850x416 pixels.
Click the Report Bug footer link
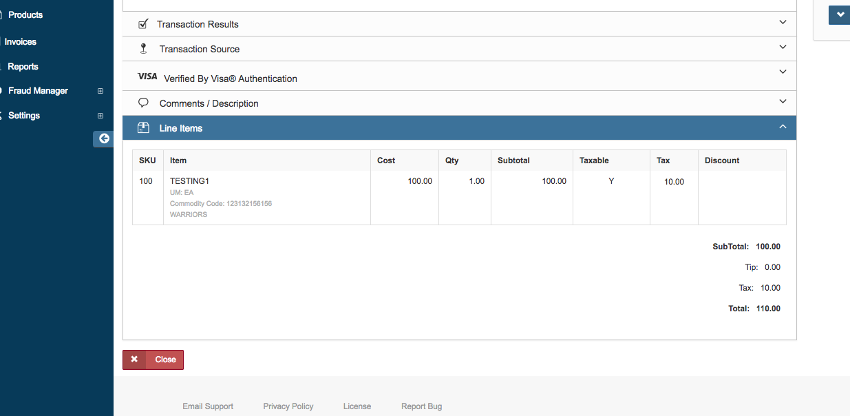coord(421,406)
